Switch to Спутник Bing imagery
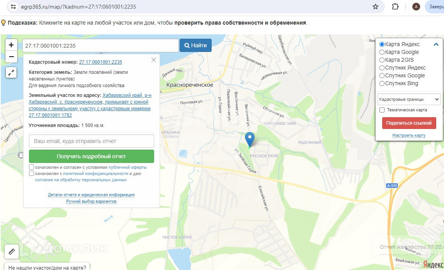The width and height of the screenshot is (444, 270). [382, 83]
